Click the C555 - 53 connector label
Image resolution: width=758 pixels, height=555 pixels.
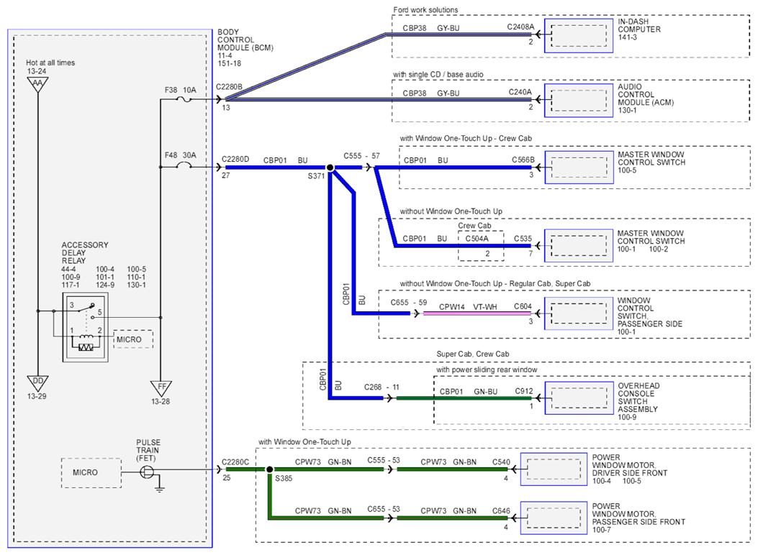[384, 460]
